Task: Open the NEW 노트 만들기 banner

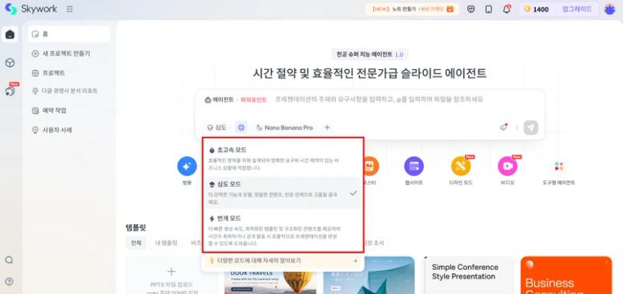Action: tap(413, 9)
